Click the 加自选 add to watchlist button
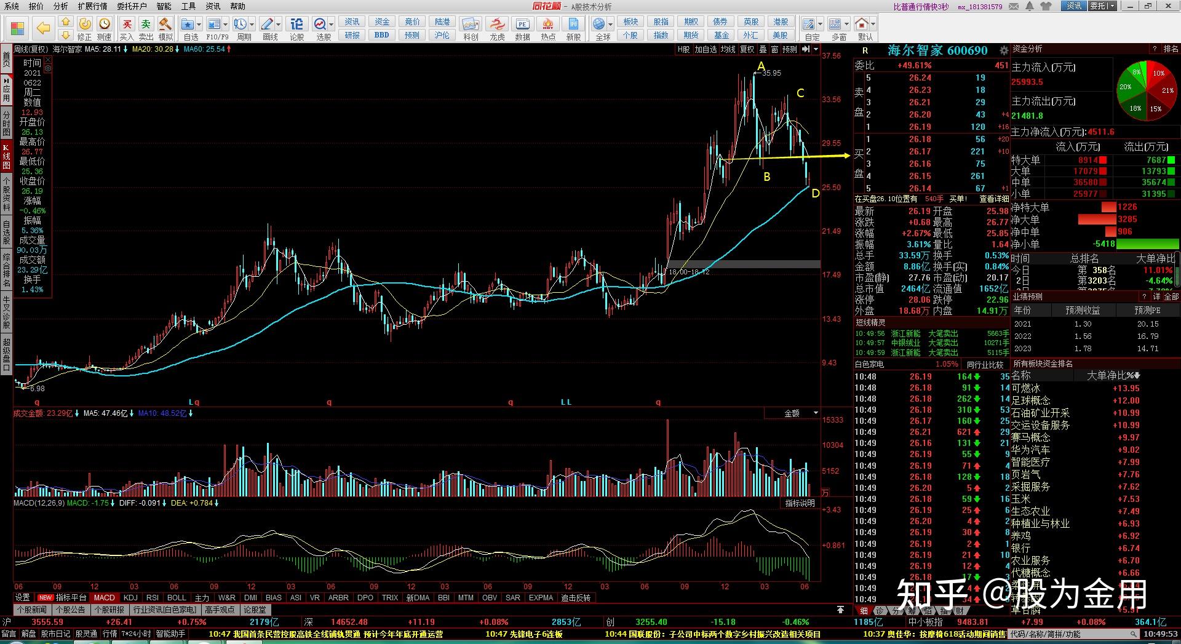The height and width of the screenshot is (644, 1181). 706,49
